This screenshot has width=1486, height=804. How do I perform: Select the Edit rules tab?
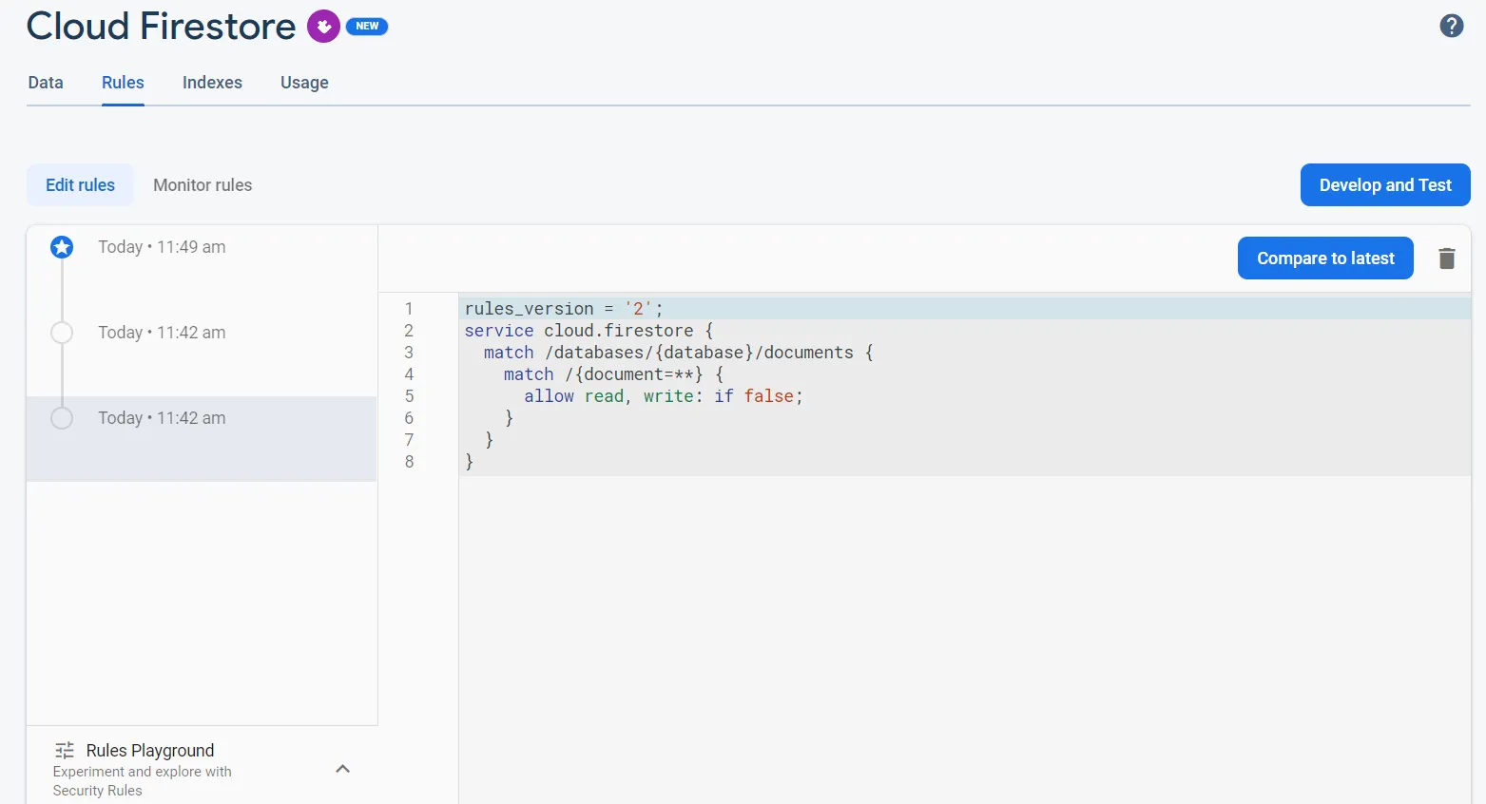[80, 185]
